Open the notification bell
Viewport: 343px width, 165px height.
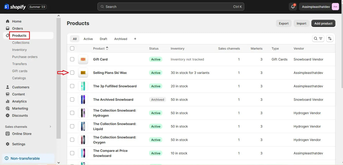pos(293,7)
